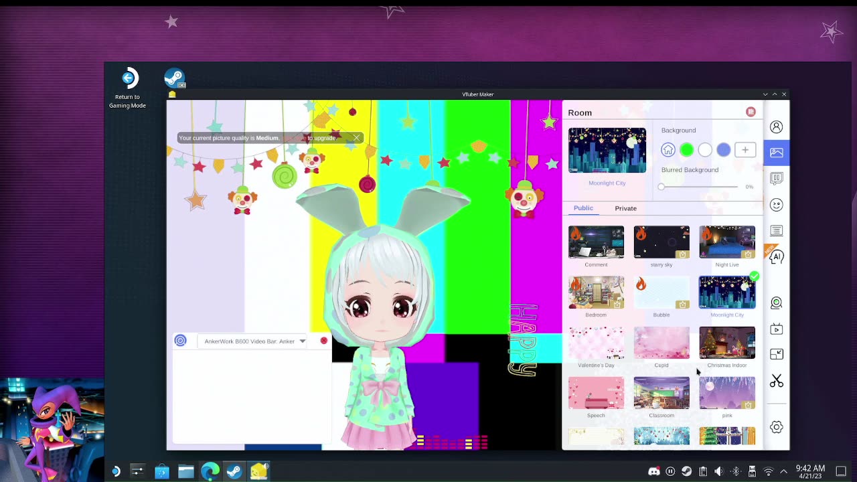Open the avatar profile panel icon
857x482 pixels.
coord(776,127)
